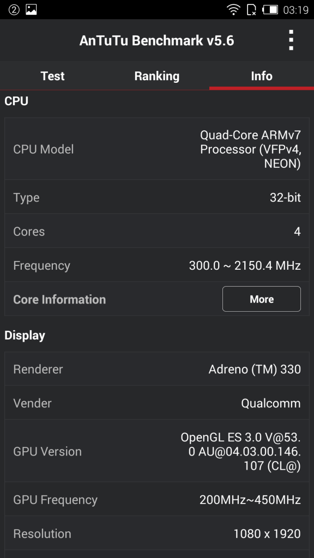The image size is (314, 558).
Task: Tap the Renderer Adreno 330 row
Action: coord(157,369)
